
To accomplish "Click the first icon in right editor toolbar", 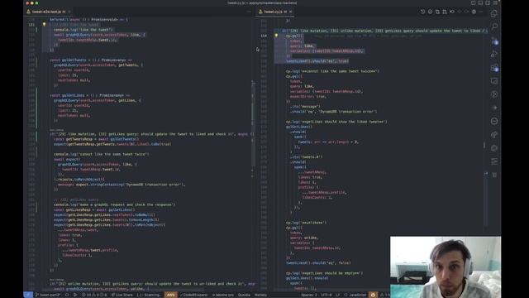I will [422, 12].
